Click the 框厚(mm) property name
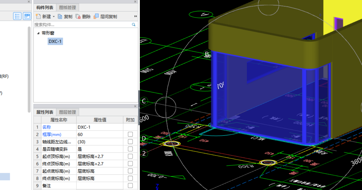 52,134
